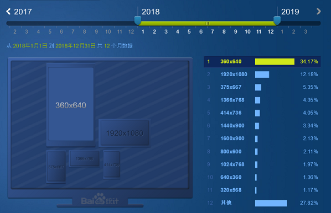Click the start handle of the date range slider
This screenshot has height=213, width=331.
[138, 20]
